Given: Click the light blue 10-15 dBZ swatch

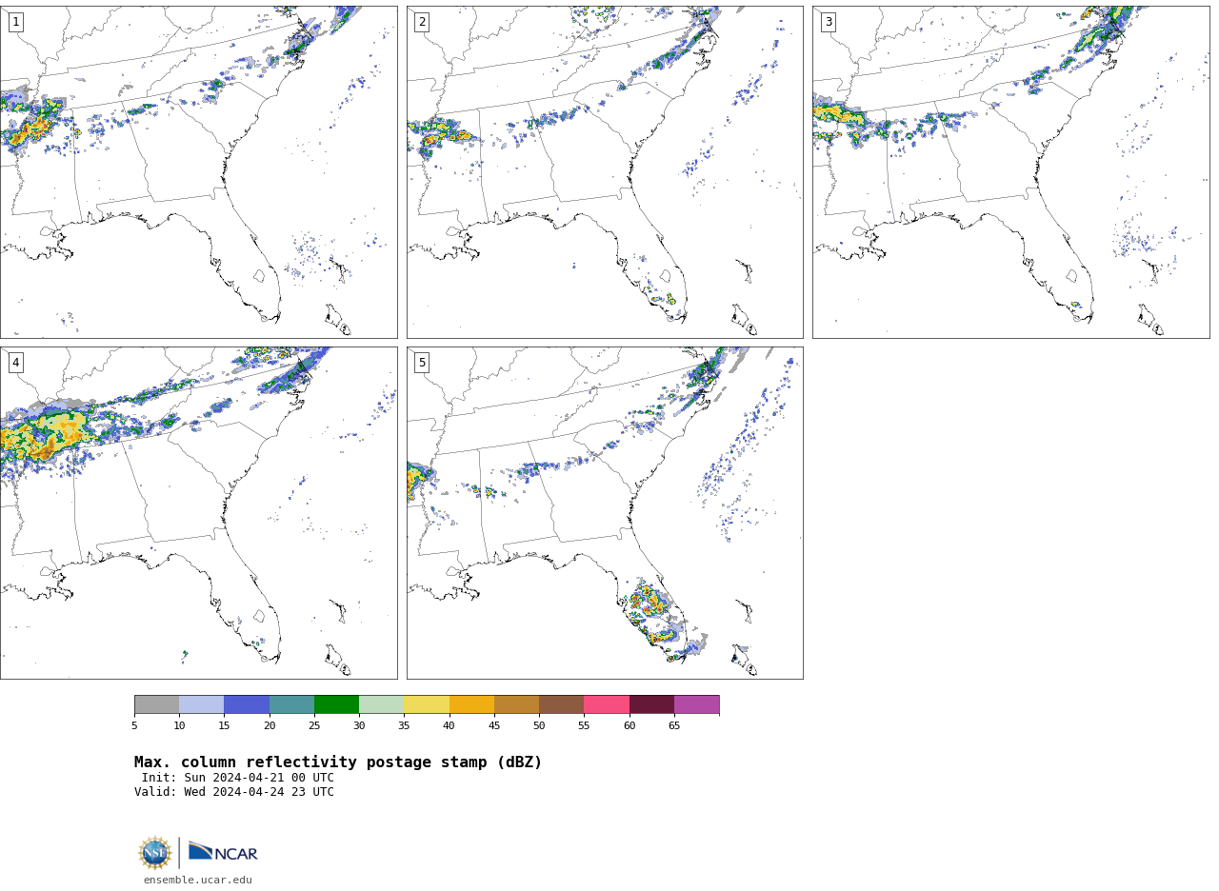Looking at the screenshot, I should tap(201, 704).
